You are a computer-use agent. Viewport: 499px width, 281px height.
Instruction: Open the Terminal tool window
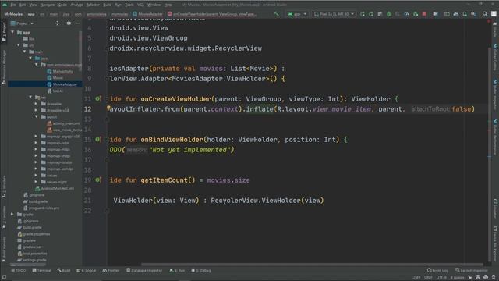click(x=41, y=271)
